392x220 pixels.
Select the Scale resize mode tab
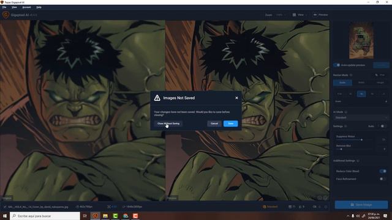pos(342,82)
